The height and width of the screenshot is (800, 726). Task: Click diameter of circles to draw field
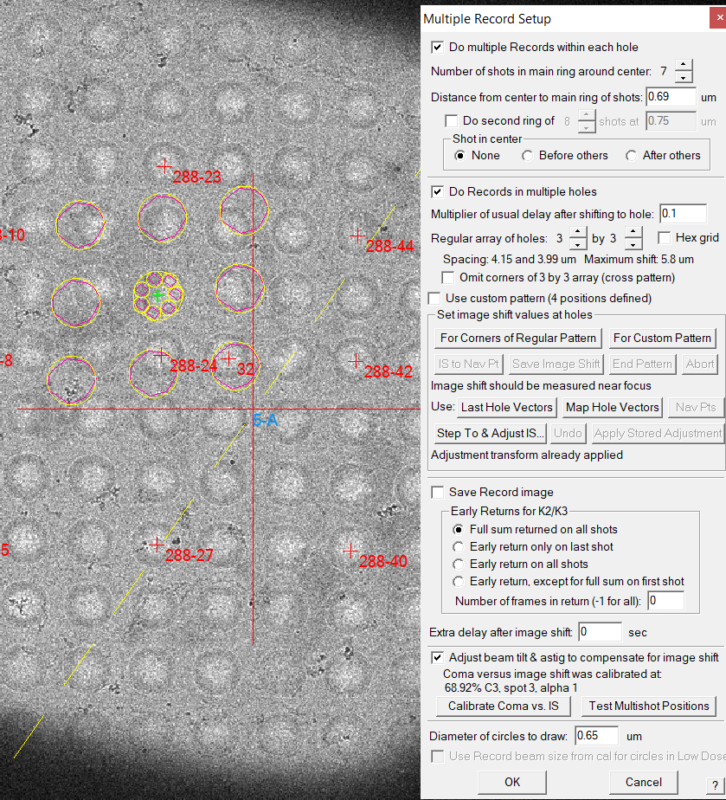596,736
